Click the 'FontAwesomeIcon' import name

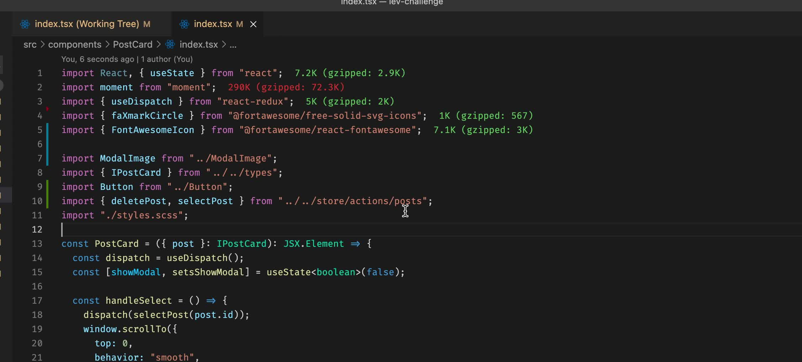[153, 130]
